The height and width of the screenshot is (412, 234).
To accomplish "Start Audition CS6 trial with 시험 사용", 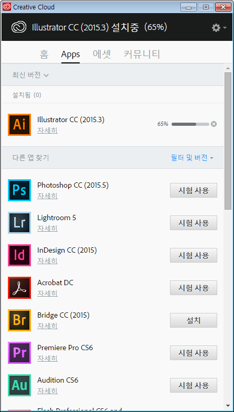I will click(194, 385).
